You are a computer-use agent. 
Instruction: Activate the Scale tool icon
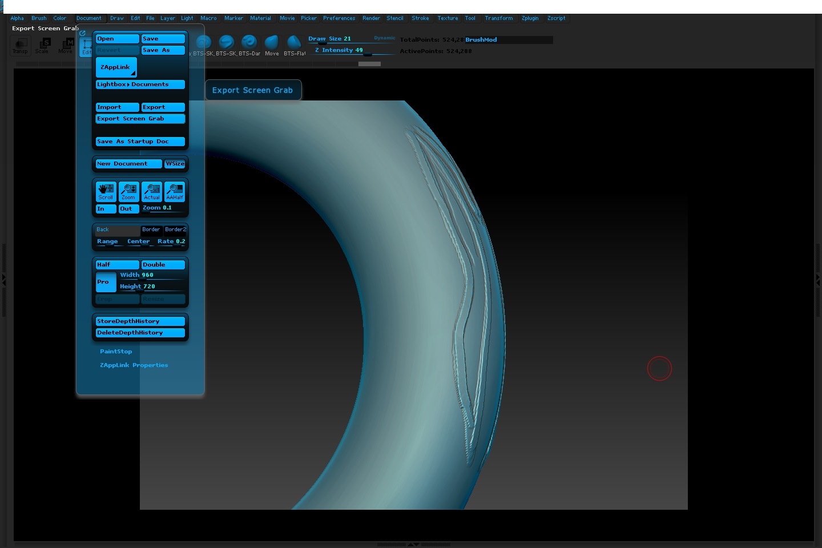42,46
